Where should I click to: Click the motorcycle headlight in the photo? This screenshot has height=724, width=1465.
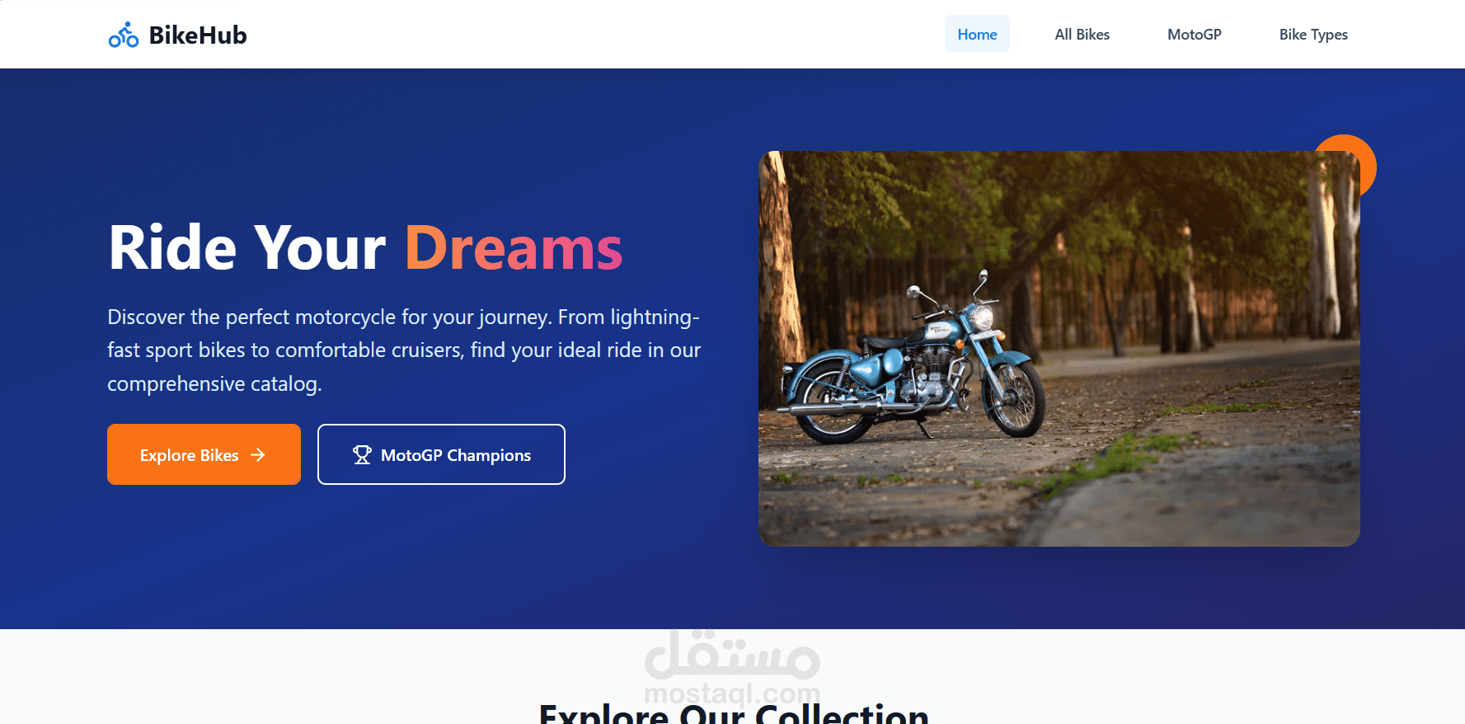coord(981,317)
